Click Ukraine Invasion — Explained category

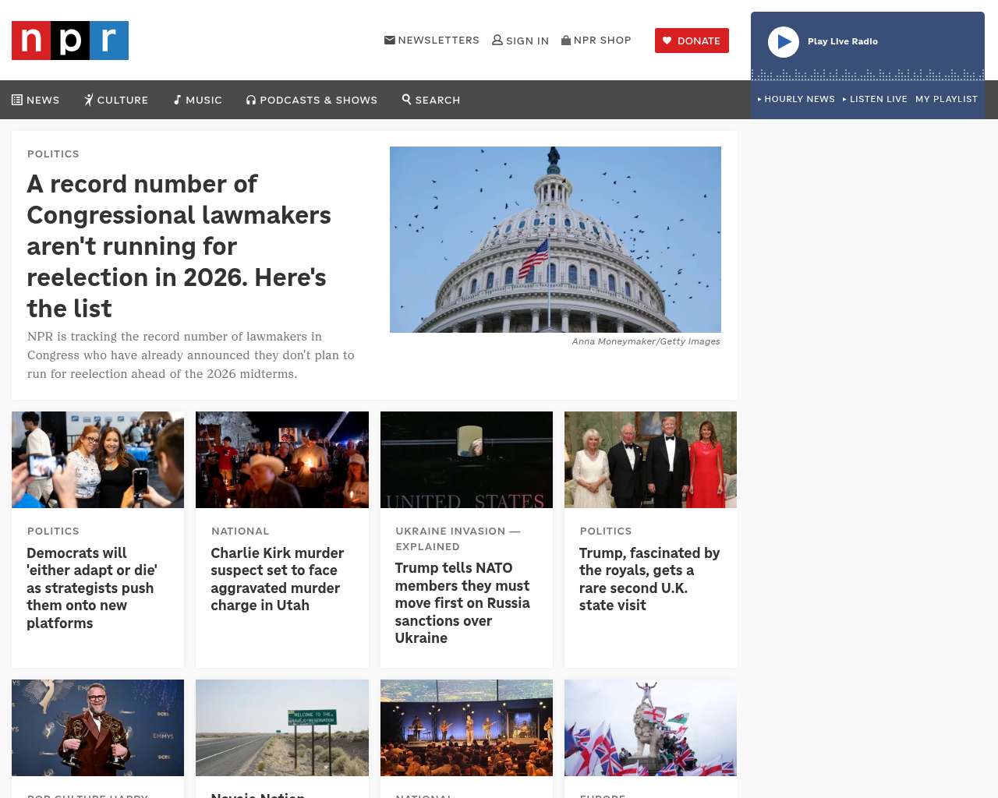458,538
